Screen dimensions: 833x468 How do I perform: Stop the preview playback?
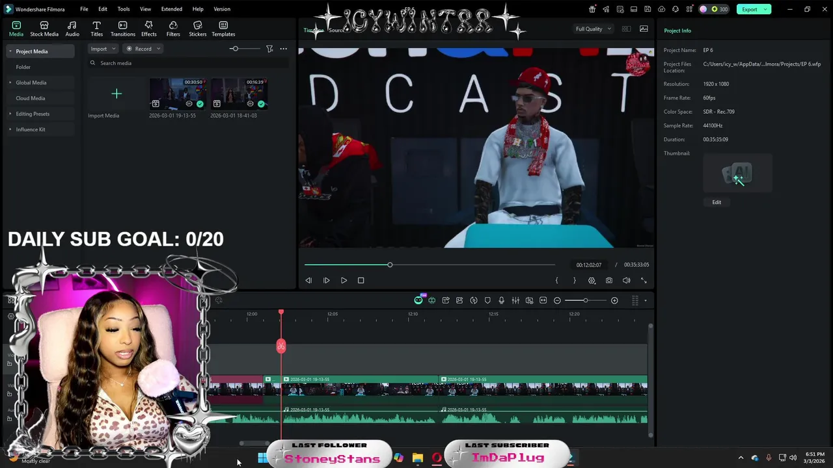point(361,280)
